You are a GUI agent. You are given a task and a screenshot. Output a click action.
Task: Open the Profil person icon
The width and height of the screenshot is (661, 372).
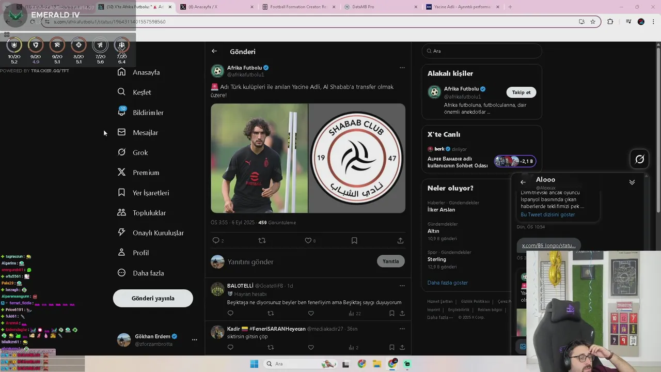121,253
